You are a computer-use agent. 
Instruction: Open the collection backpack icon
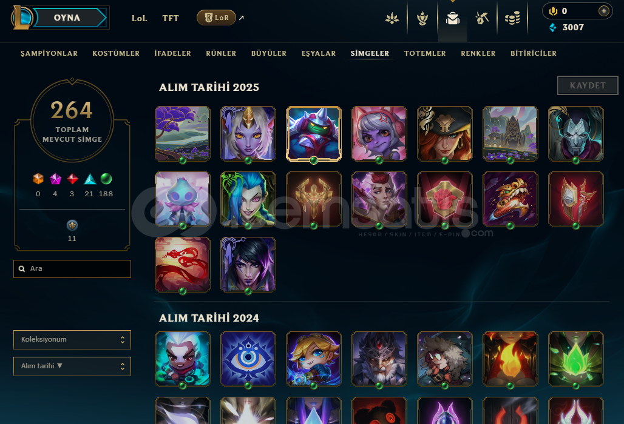tap(452, 18)
